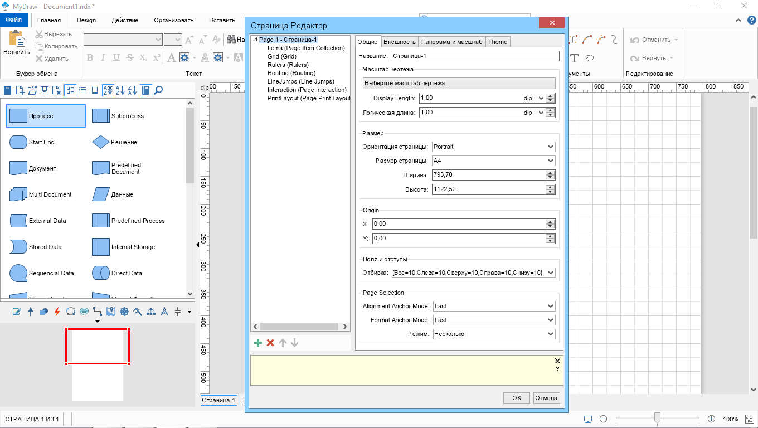Click the green plus add item icon
Viewport: 758px width, 428px height.
(257, 343)
